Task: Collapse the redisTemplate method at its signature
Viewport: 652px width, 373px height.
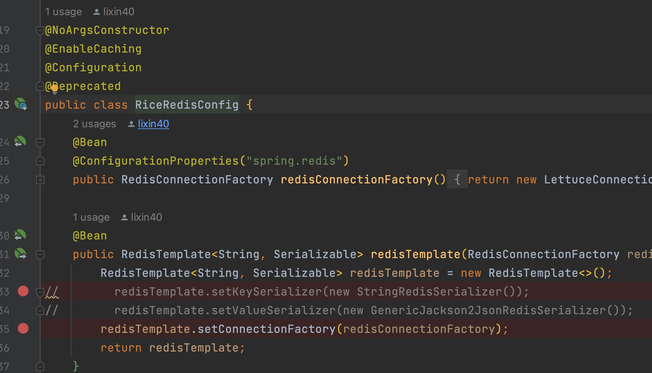Action: click(x=40, y=255)
